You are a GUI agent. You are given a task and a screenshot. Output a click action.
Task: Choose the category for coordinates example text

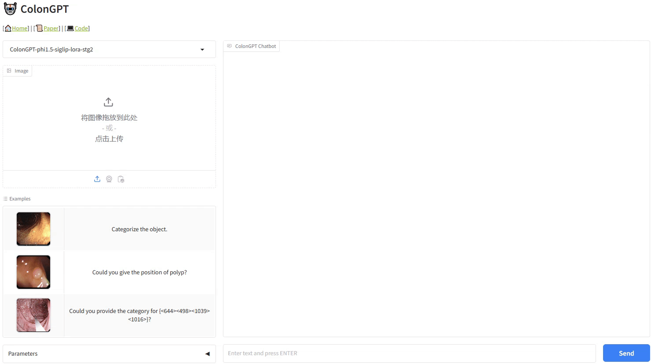[x=139, y=315]
